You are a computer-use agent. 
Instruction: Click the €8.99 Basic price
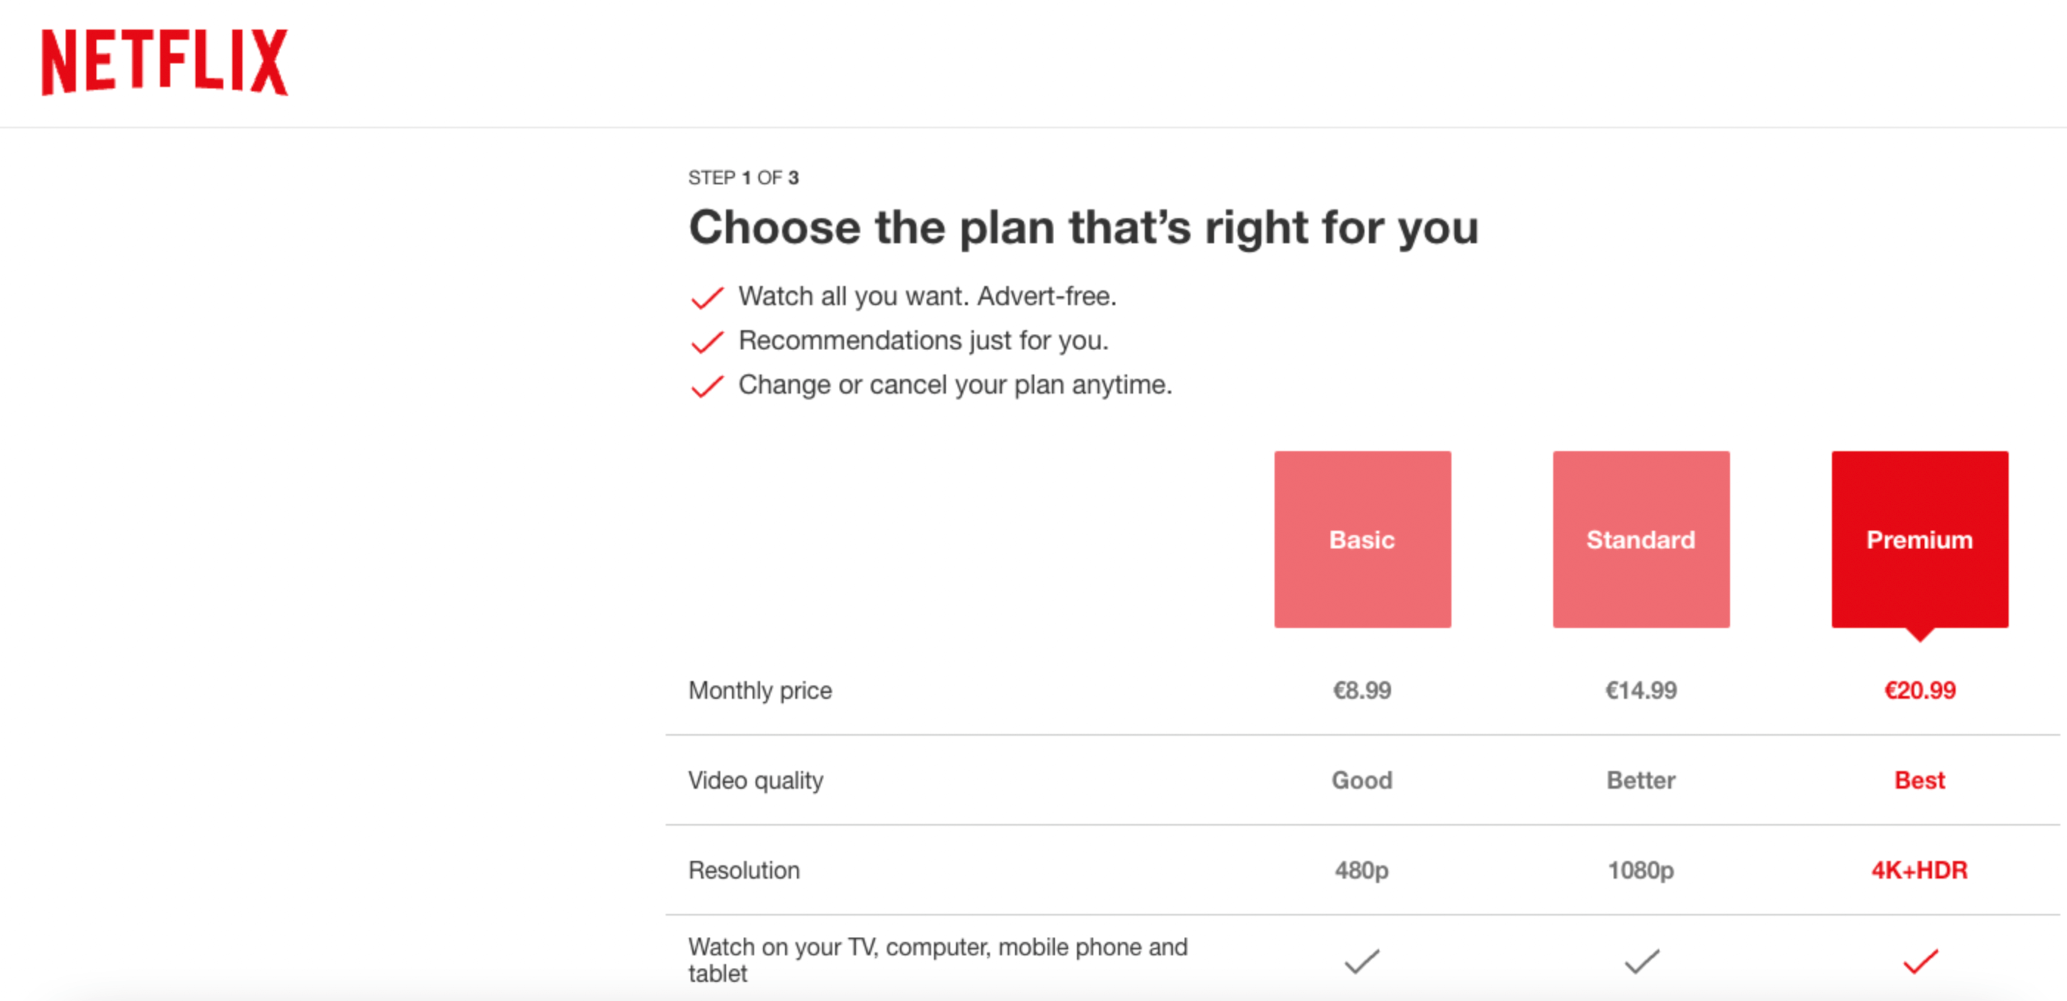pos(1362,690)
